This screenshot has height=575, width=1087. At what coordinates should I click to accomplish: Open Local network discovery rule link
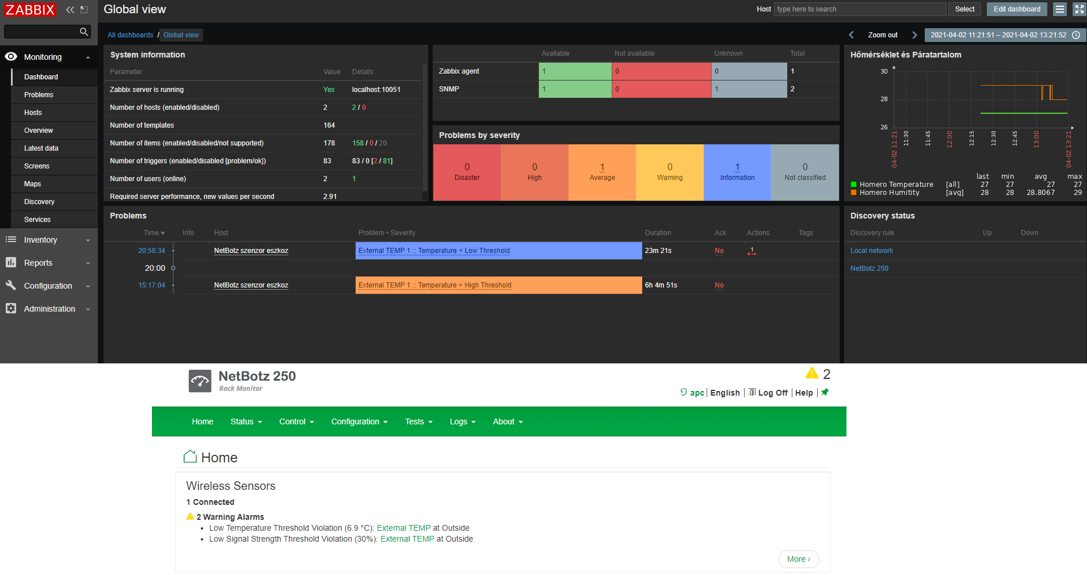click(871, 251)
